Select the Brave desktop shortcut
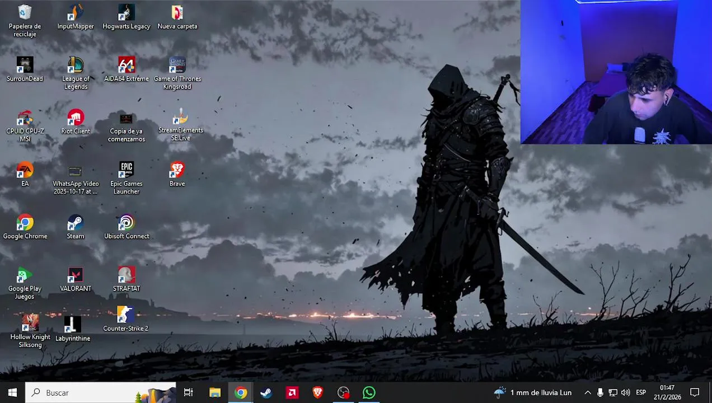This screenshot has height=403, width=712. coord(177,174)
